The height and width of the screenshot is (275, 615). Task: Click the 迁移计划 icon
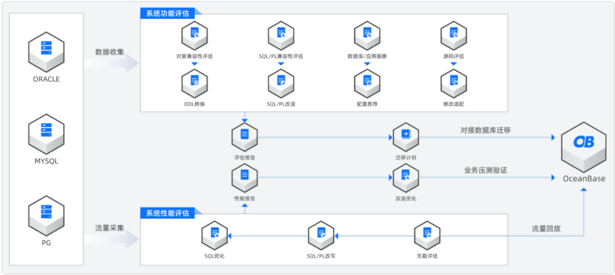[405, 135]
